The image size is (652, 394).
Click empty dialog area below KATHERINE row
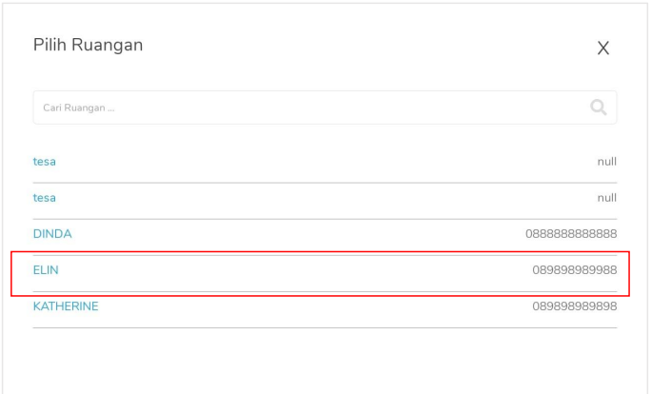coord(324,360)
